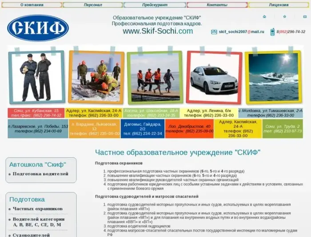This screenshot has height=237, width=311.
Task: Select the Сочи, ул. Труда, 2 green block
Action: coord(283,129)
